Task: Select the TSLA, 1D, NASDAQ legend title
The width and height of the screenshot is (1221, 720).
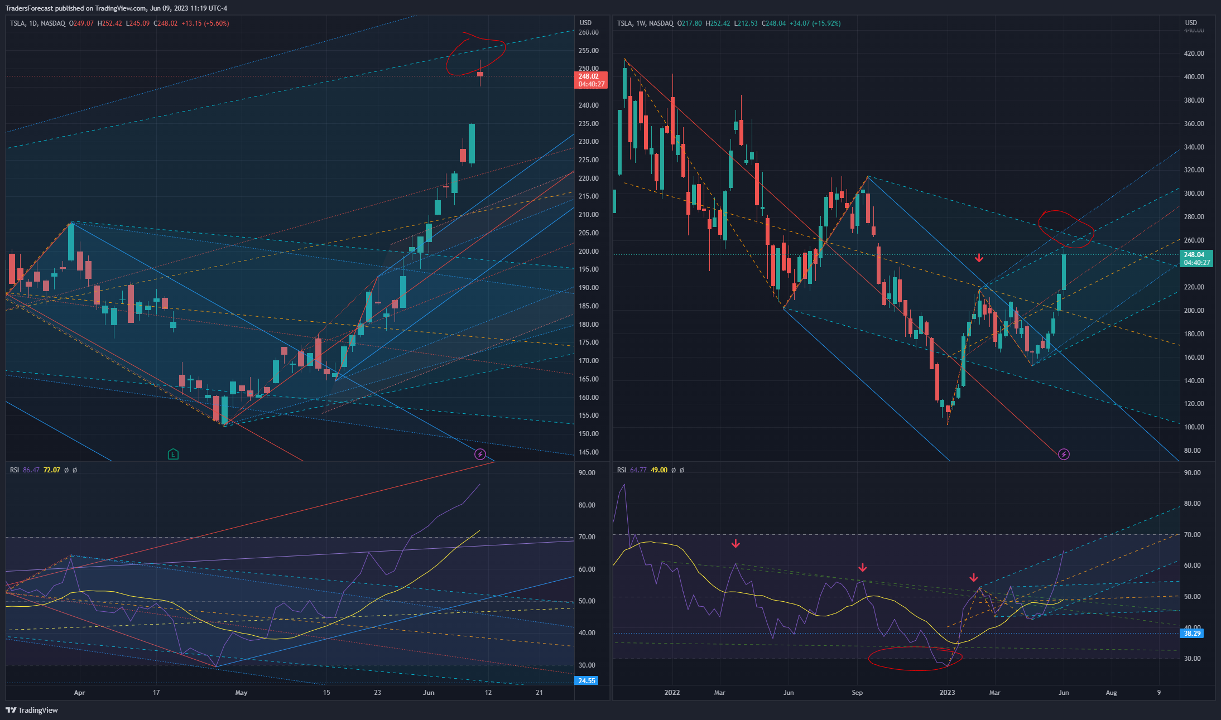Action: (37, 23)
